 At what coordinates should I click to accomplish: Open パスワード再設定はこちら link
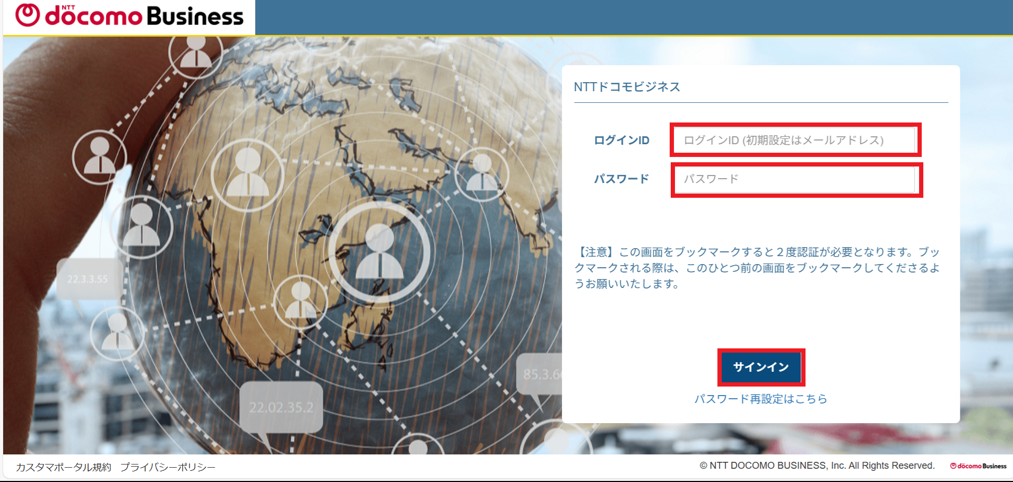(x=761, y=399)
